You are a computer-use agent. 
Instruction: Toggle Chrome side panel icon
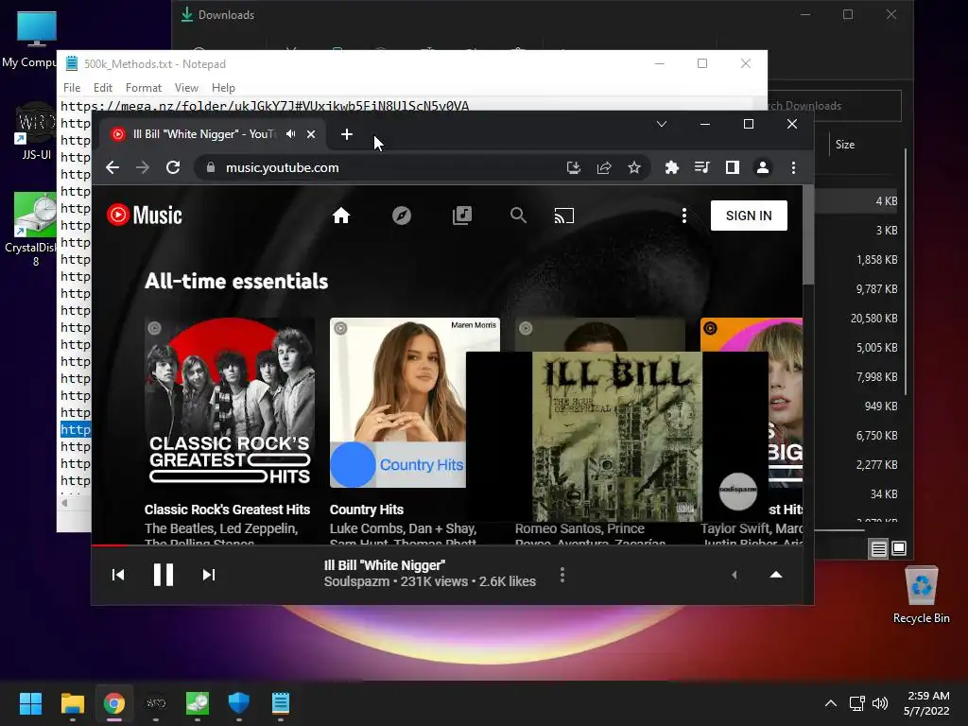click(x=733, y=167)
